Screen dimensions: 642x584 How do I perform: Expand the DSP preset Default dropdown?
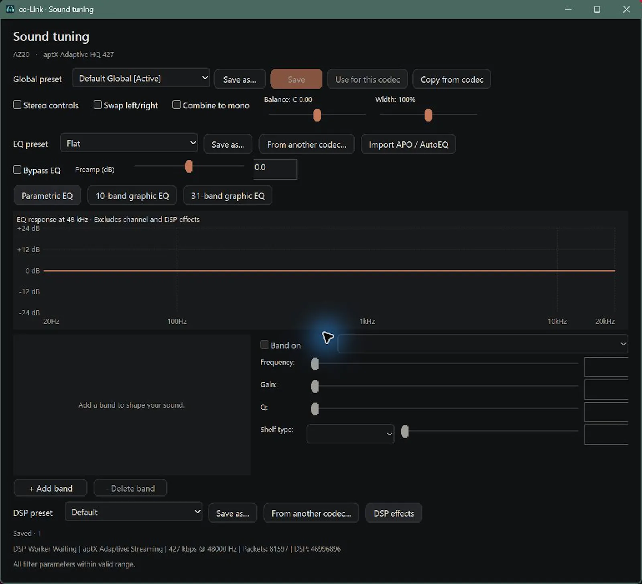point(134,512)
